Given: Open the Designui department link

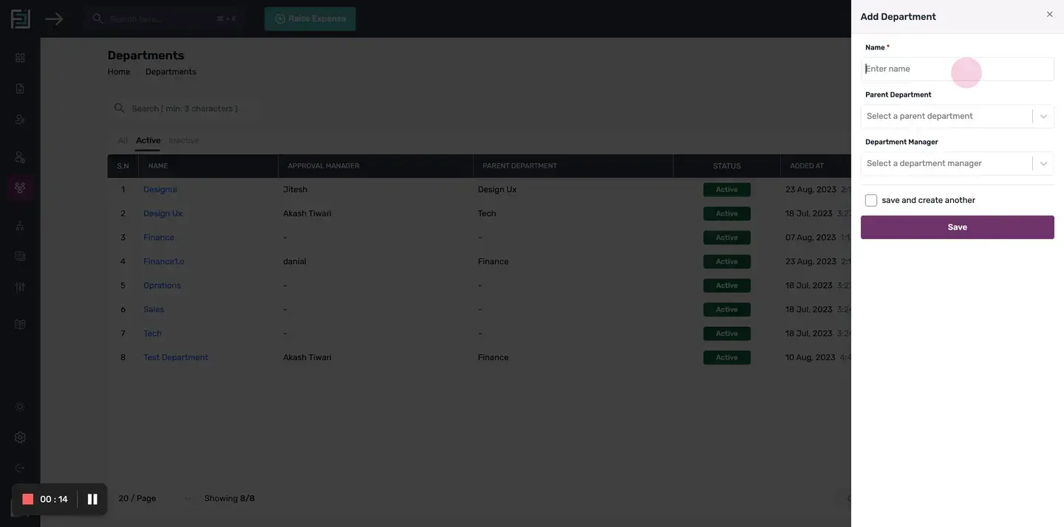Looking at the screenshot, I should click(x=160, y=190).
